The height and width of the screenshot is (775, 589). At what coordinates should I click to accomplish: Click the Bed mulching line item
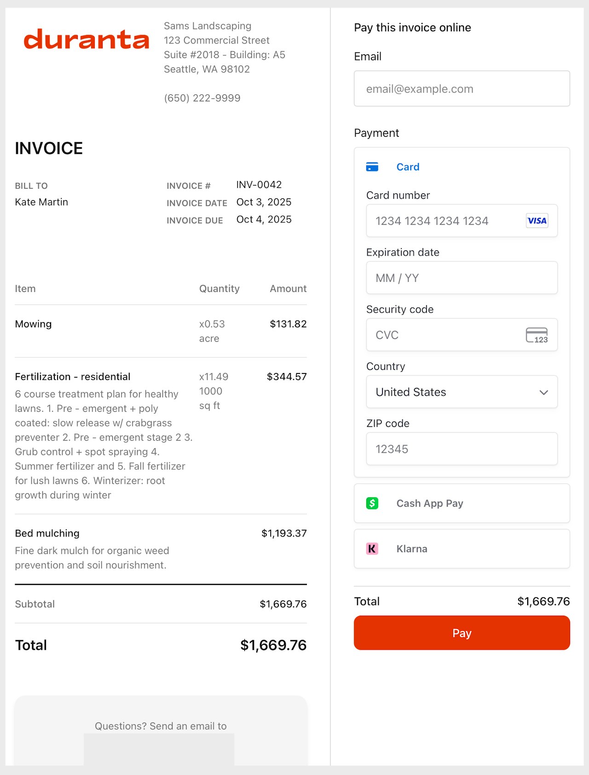(47, 533)
